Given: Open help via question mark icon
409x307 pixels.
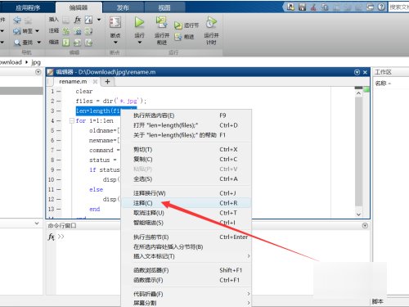Looking at the screenshot, I should coord(381,7).
